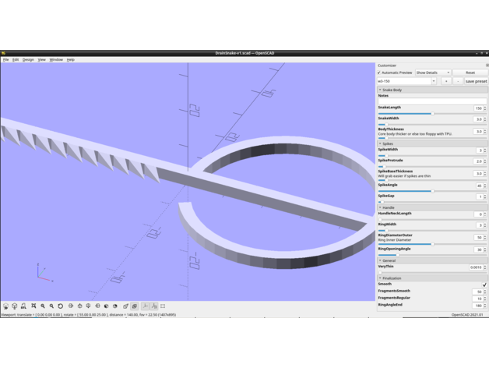
Task: Switch to Orthogonal projection icon
Action: click(x=135, y=306)
